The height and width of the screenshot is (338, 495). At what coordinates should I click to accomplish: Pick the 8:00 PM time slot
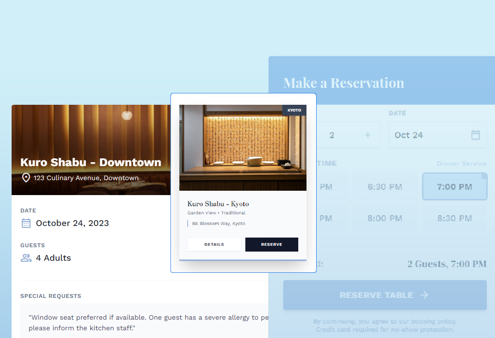pyautogui.click(x=385, y=218)
